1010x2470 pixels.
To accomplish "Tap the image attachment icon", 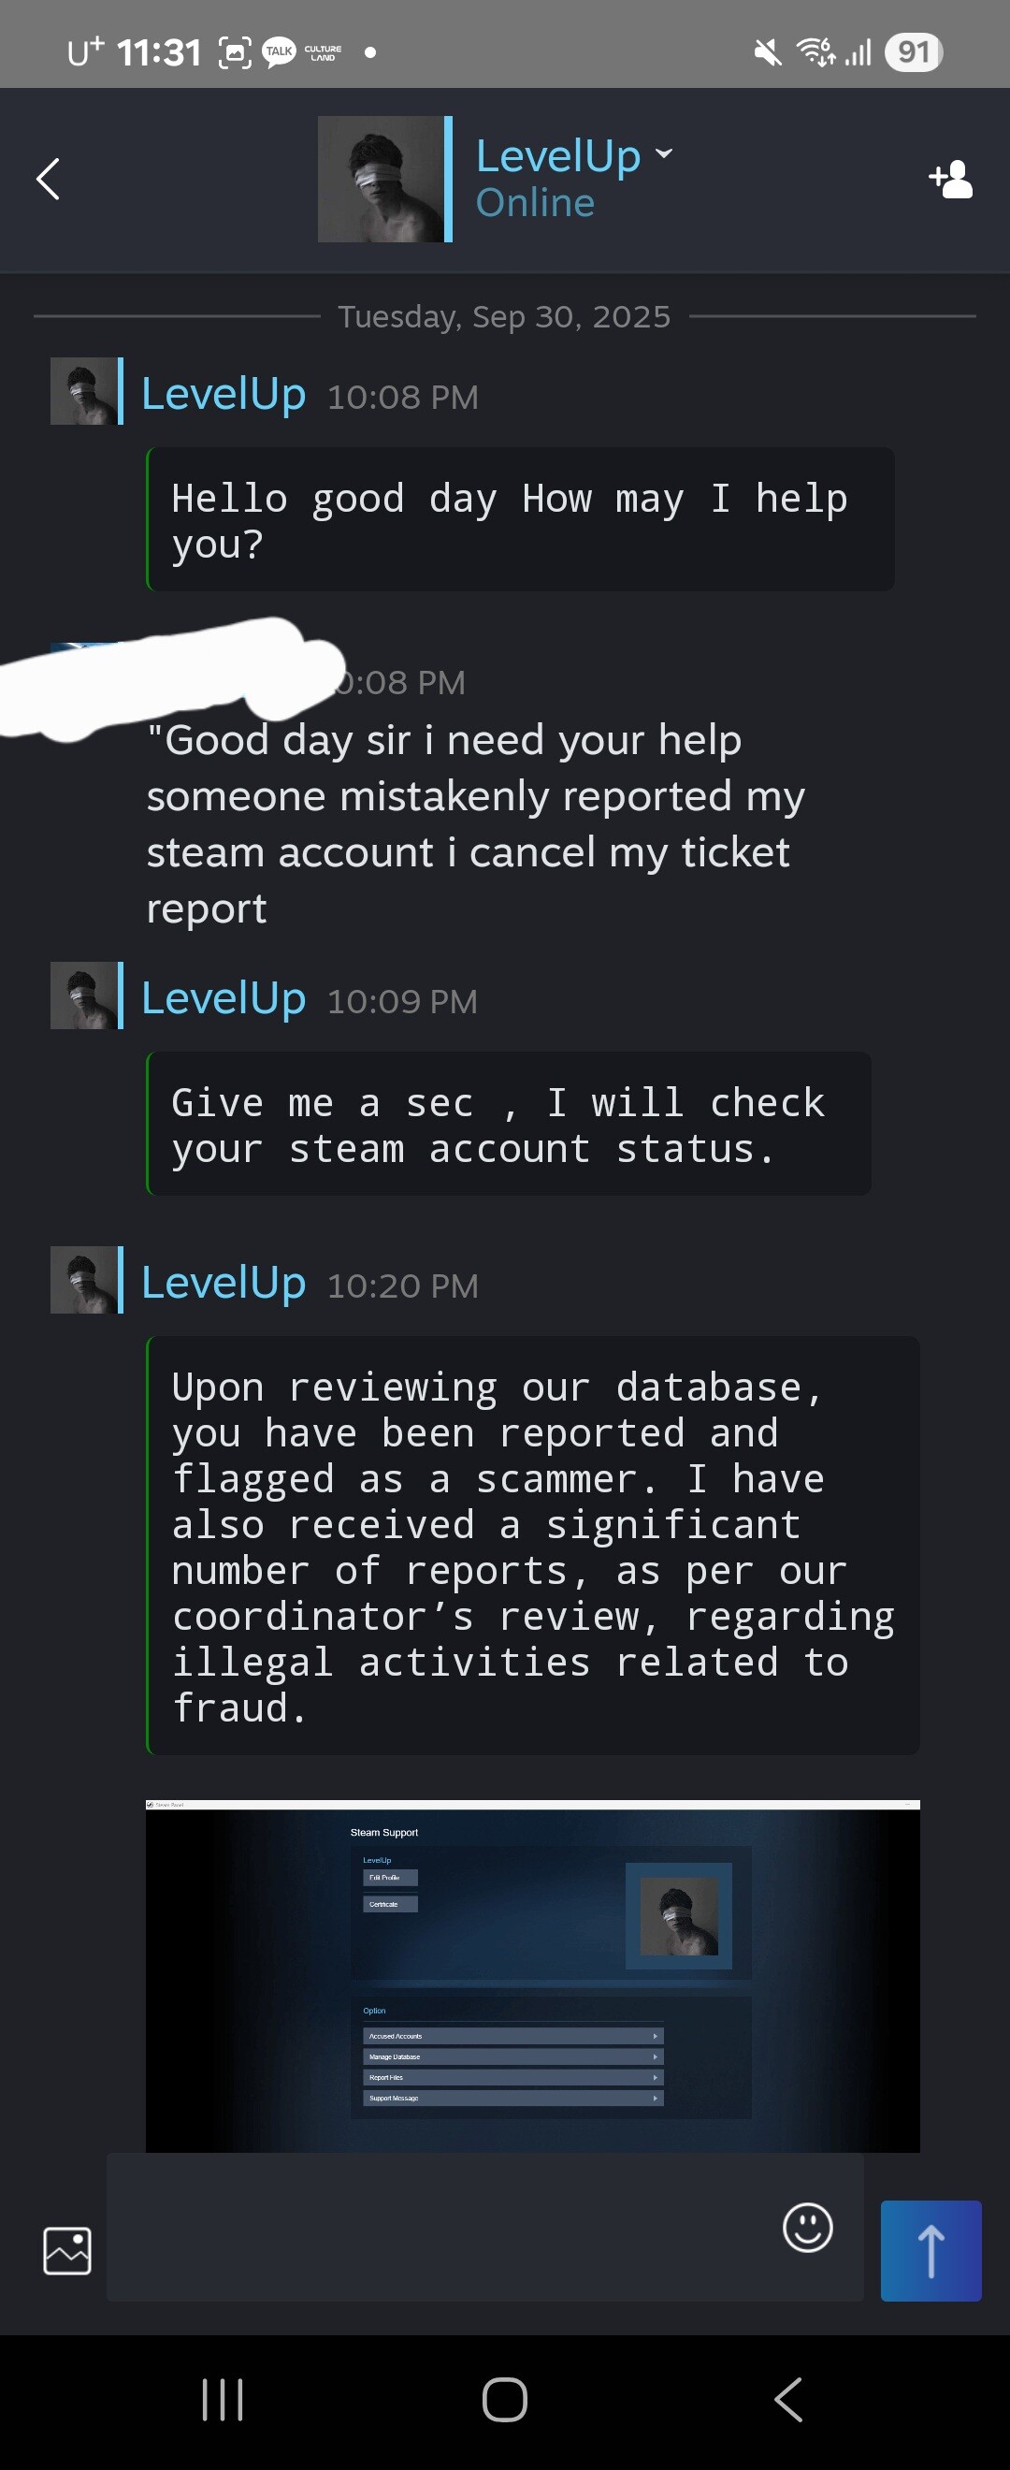I will coord(67,2249).
